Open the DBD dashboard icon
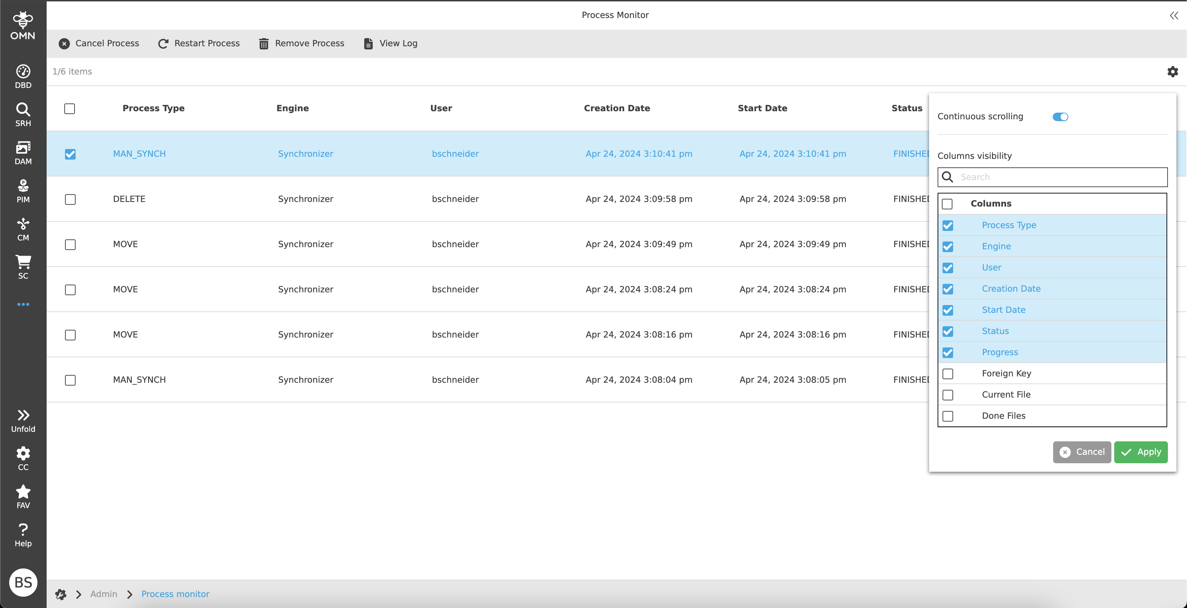 (x=23, y=76)
